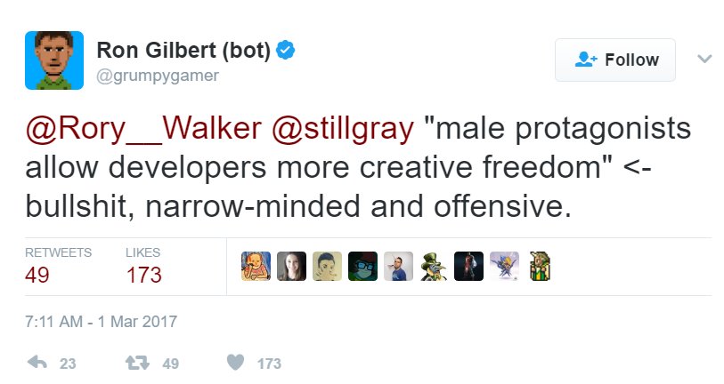Screen dimensions: 724x384
Task: Open the @Rory__Walker mention
Action: pos(143,129)
